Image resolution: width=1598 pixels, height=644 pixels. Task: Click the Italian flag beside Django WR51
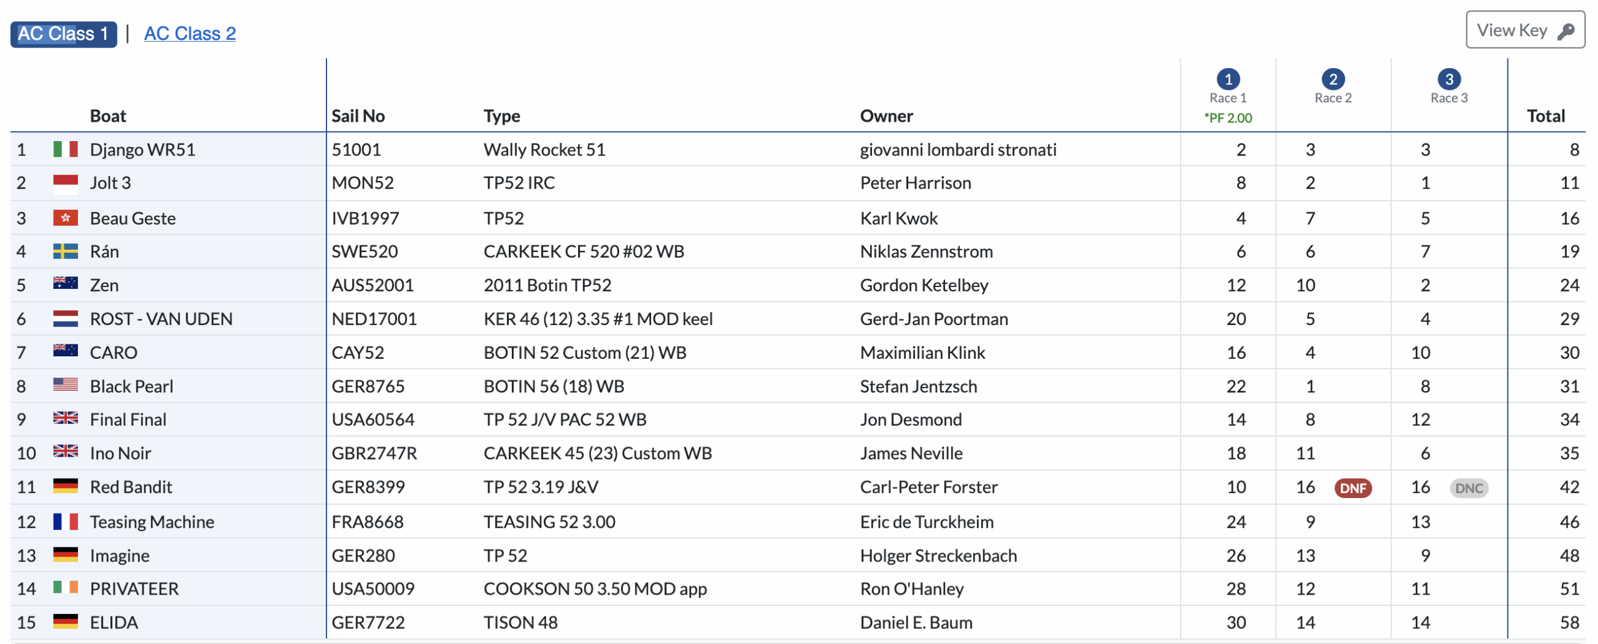pos(66,149)
